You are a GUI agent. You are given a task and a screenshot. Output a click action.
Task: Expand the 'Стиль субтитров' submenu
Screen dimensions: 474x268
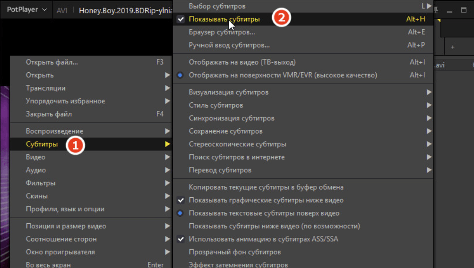216,105
